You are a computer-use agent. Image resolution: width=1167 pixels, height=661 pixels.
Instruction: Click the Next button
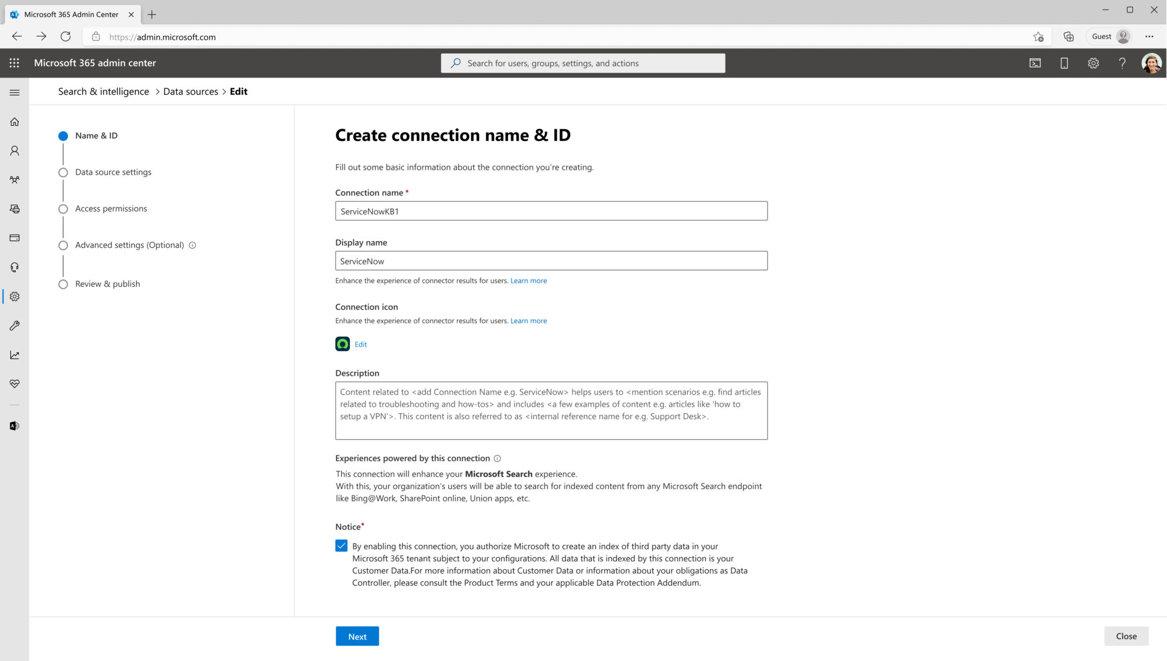357,636
